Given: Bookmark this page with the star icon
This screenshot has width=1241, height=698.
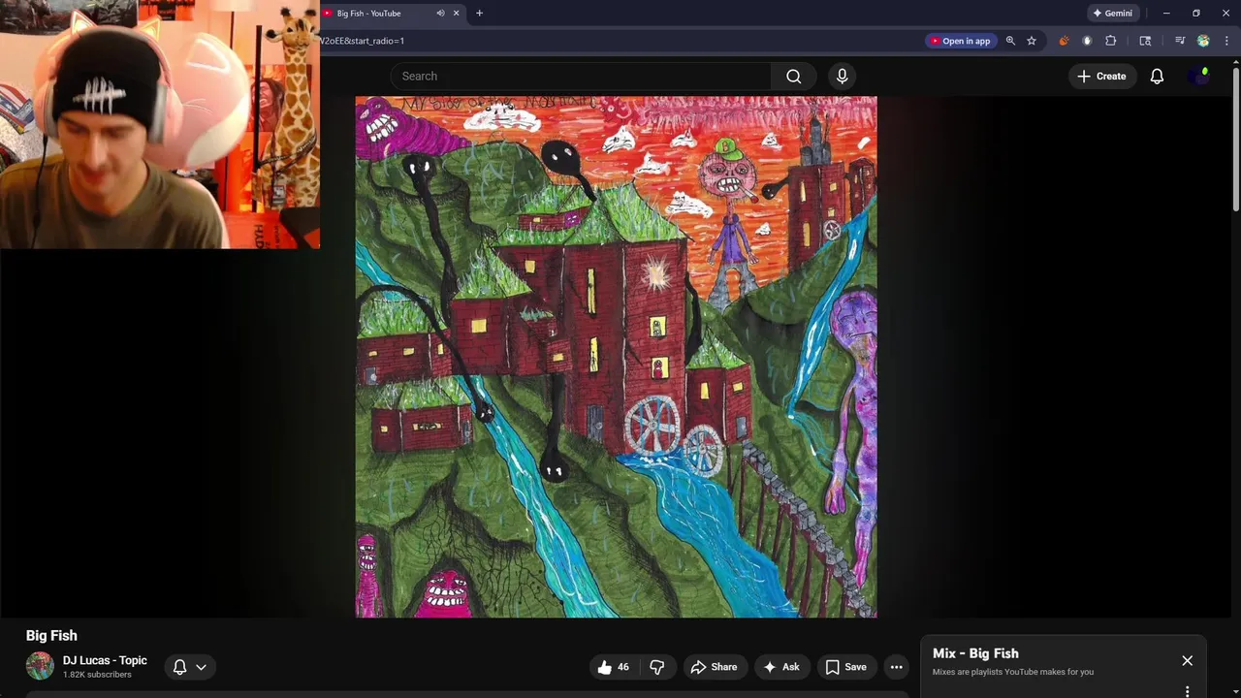Looking at the screenshot, I should [1032, 41].
